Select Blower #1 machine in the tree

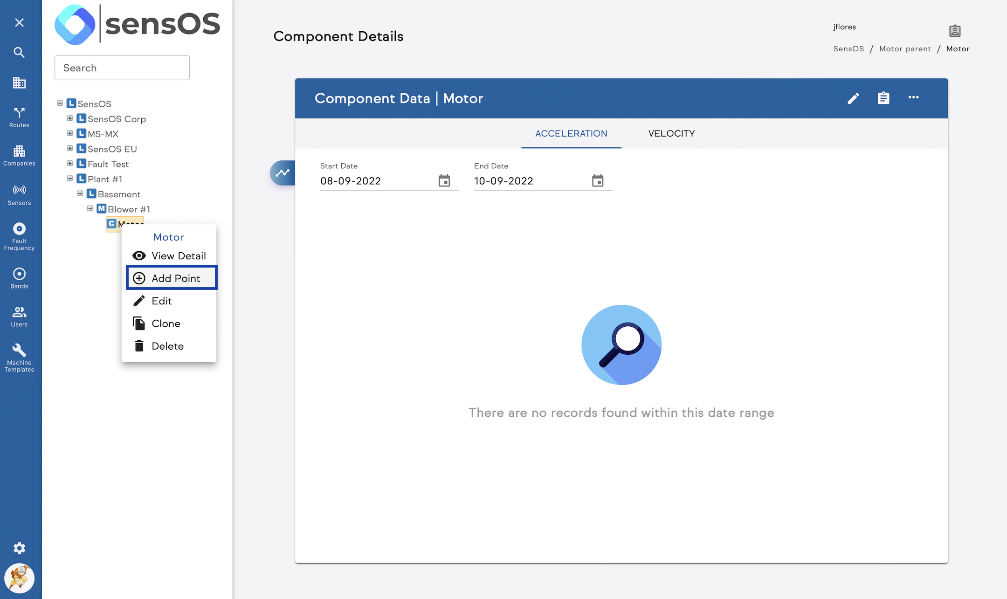129,209
